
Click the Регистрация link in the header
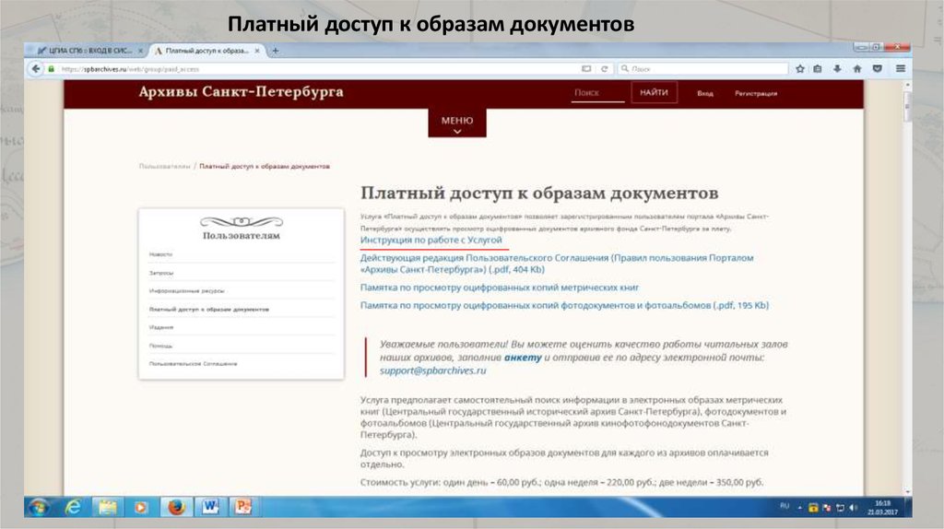[x=755, y=93]
